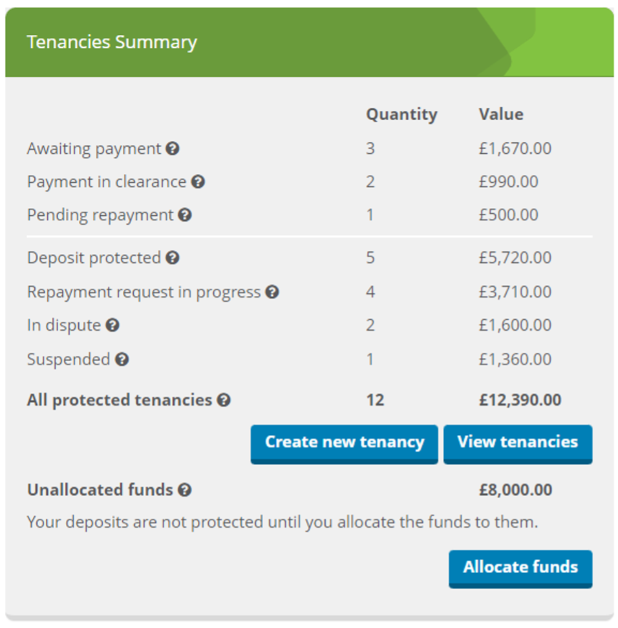Show help for Pending repayment
Image resolution: width=618 pixels, height=628 pixels.
tap(185, 215)
